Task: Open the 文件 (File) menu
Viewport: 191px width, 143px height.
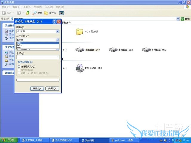Action: (6, 7)
